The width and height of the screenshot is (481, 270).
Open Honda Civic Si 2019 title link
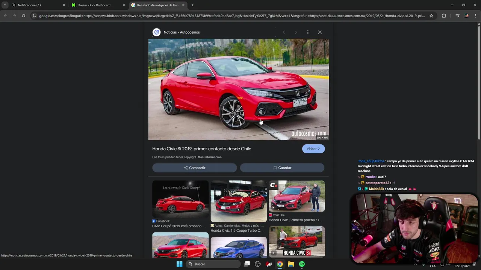202,149
